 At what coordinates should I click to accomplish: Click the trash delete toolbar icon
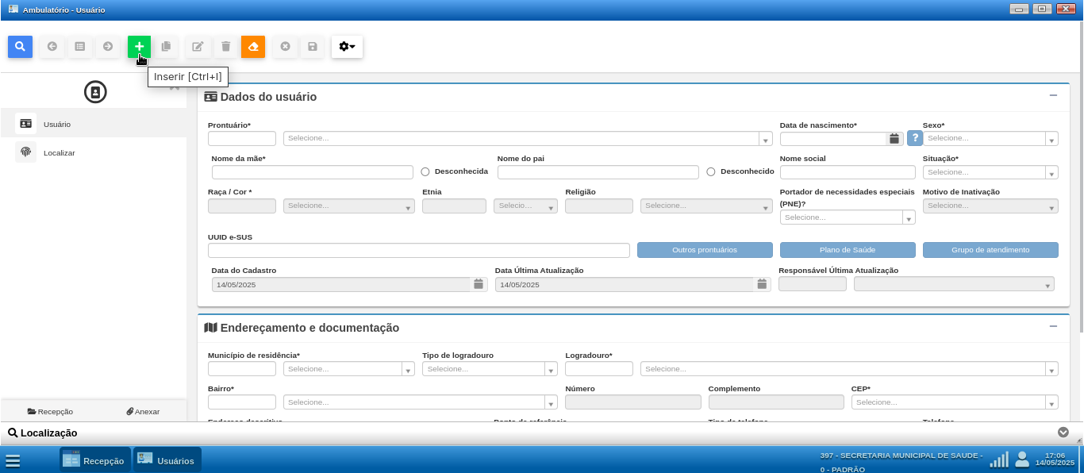tap(226, 47)
